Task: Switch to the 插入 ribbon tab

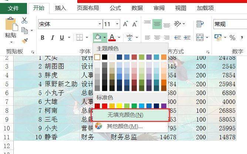Action: tap(61, 8)
